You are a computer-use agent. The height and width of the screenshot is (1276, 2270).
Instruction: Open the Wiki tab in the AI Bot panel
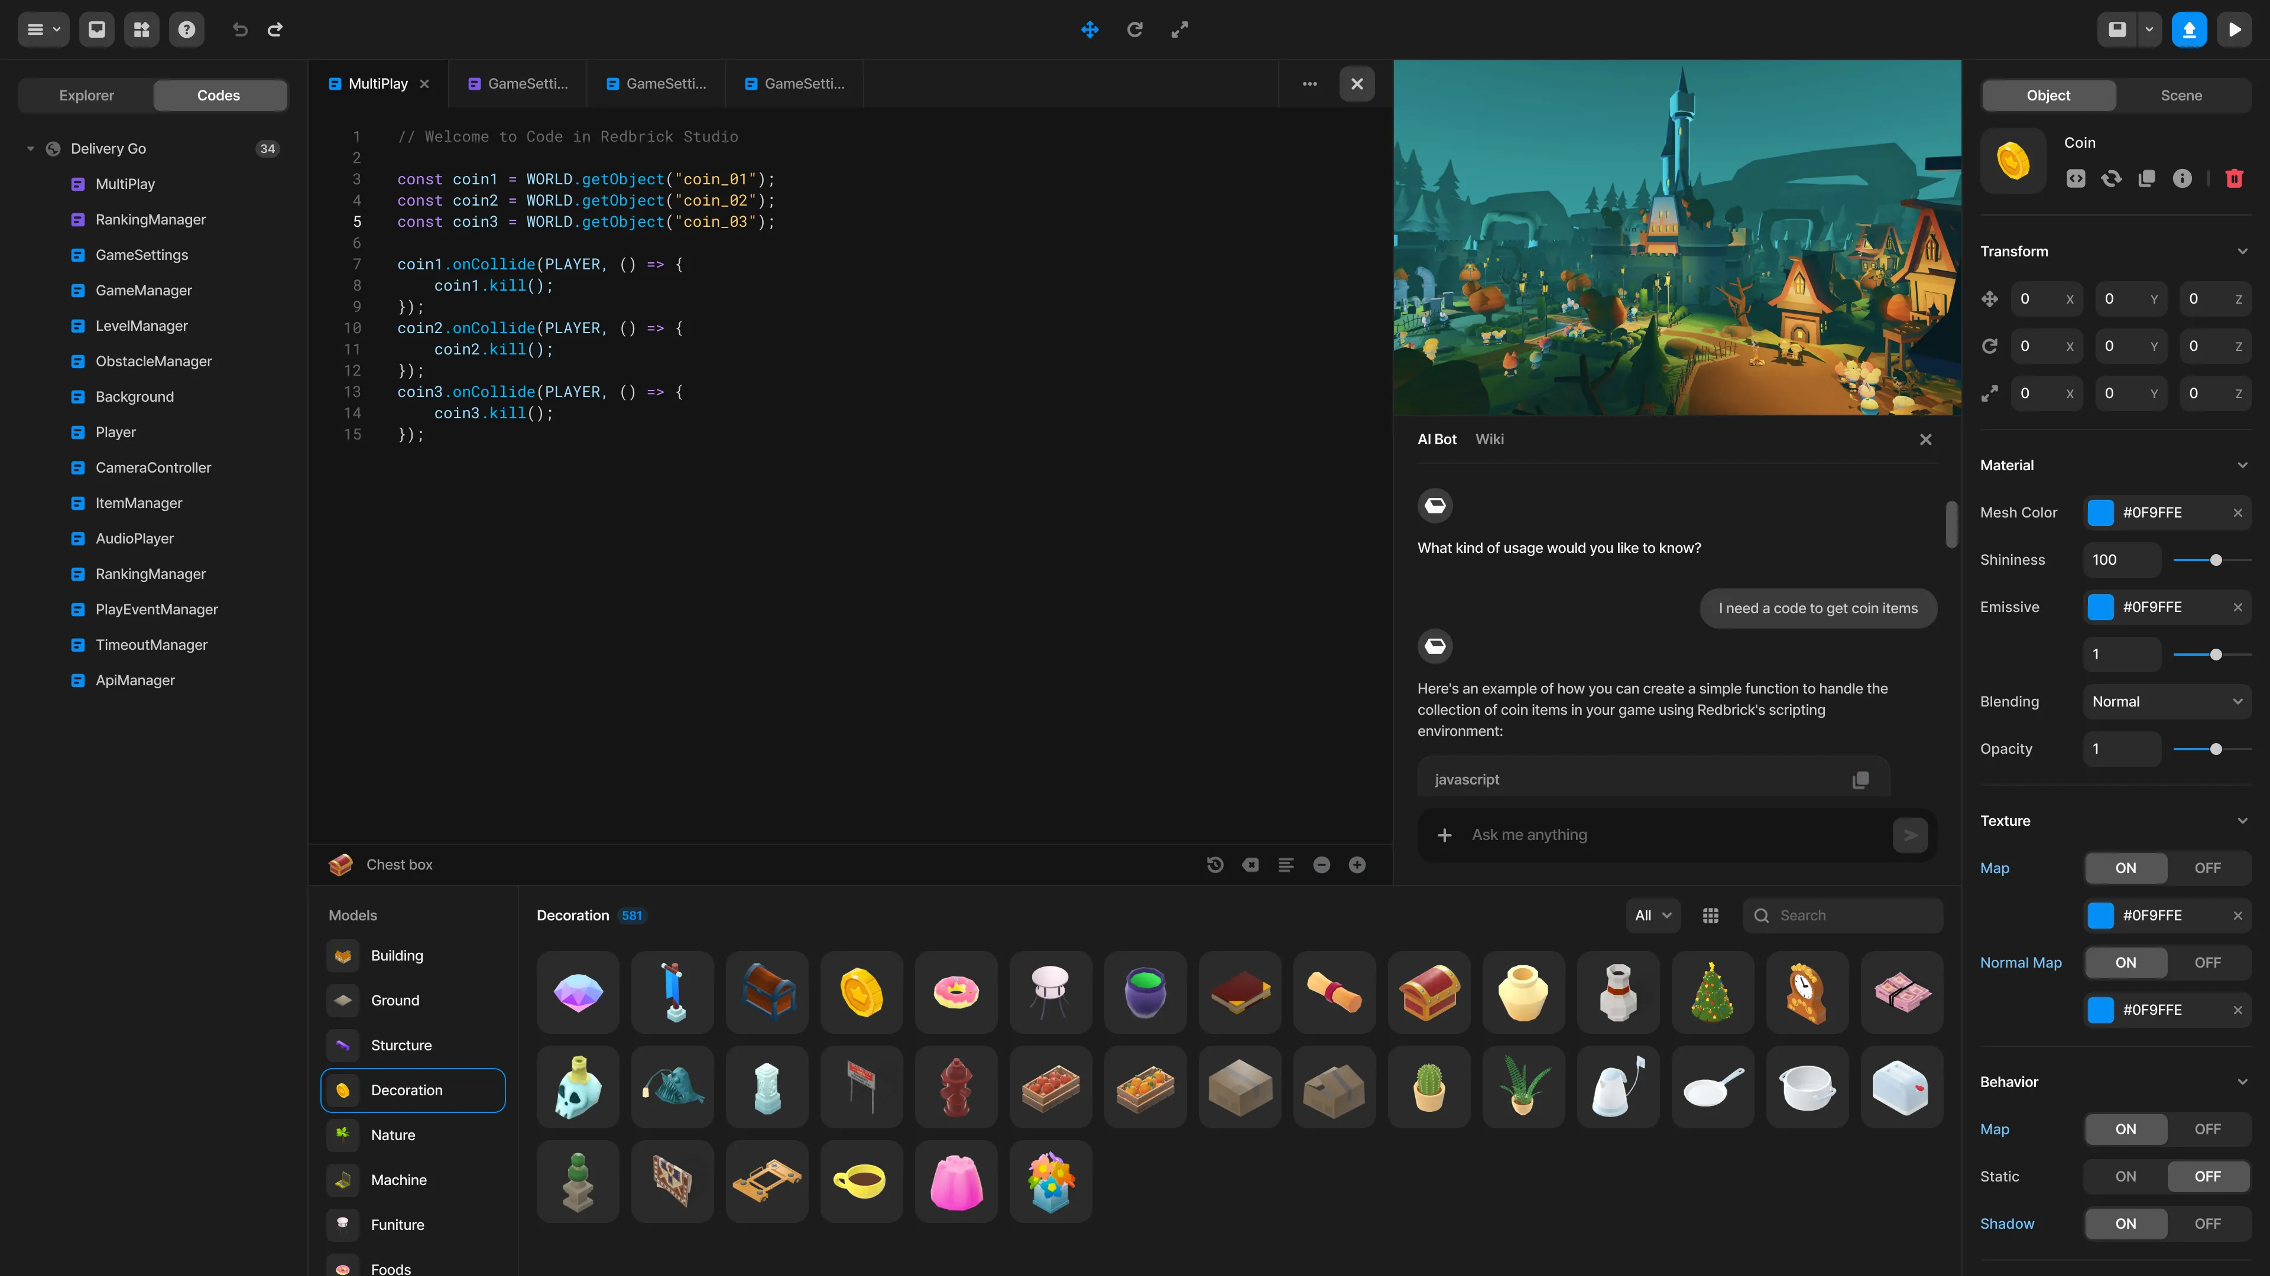click(x=1489, y=438)
